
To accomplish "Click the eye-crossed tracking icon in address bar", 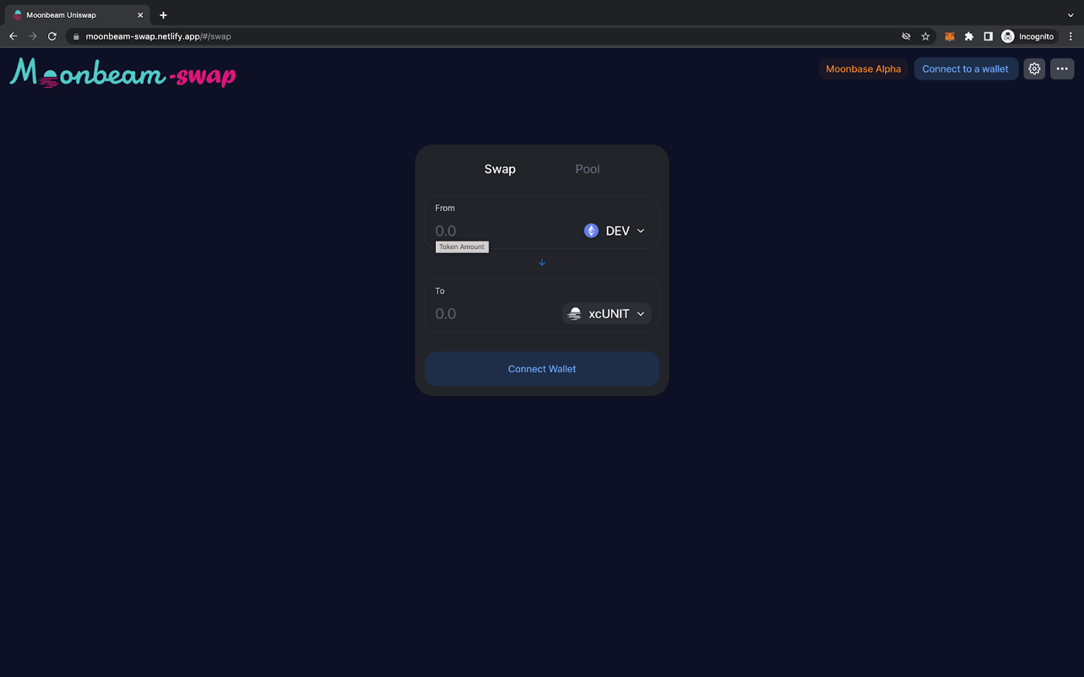I will [x=906, y=36].
